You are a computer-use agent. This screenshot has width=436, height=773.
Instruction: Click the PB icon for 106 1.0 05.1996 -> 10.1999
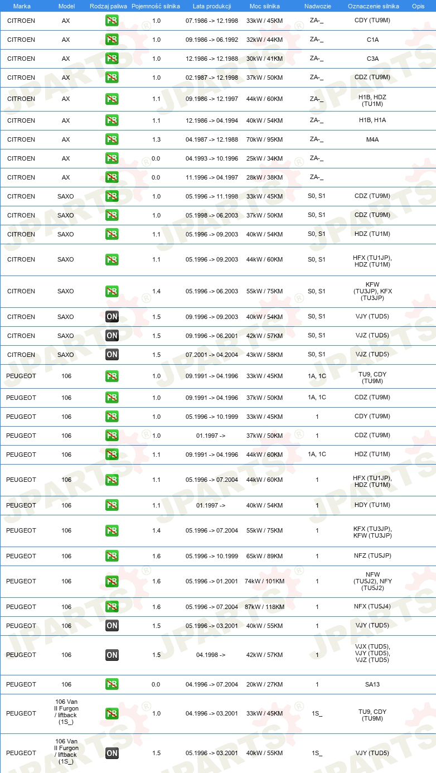(112, 417)
